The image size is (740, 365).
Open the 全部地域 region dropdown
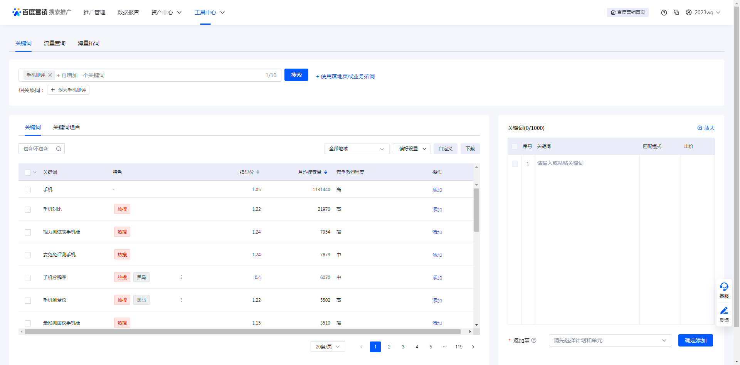(356, 148)
